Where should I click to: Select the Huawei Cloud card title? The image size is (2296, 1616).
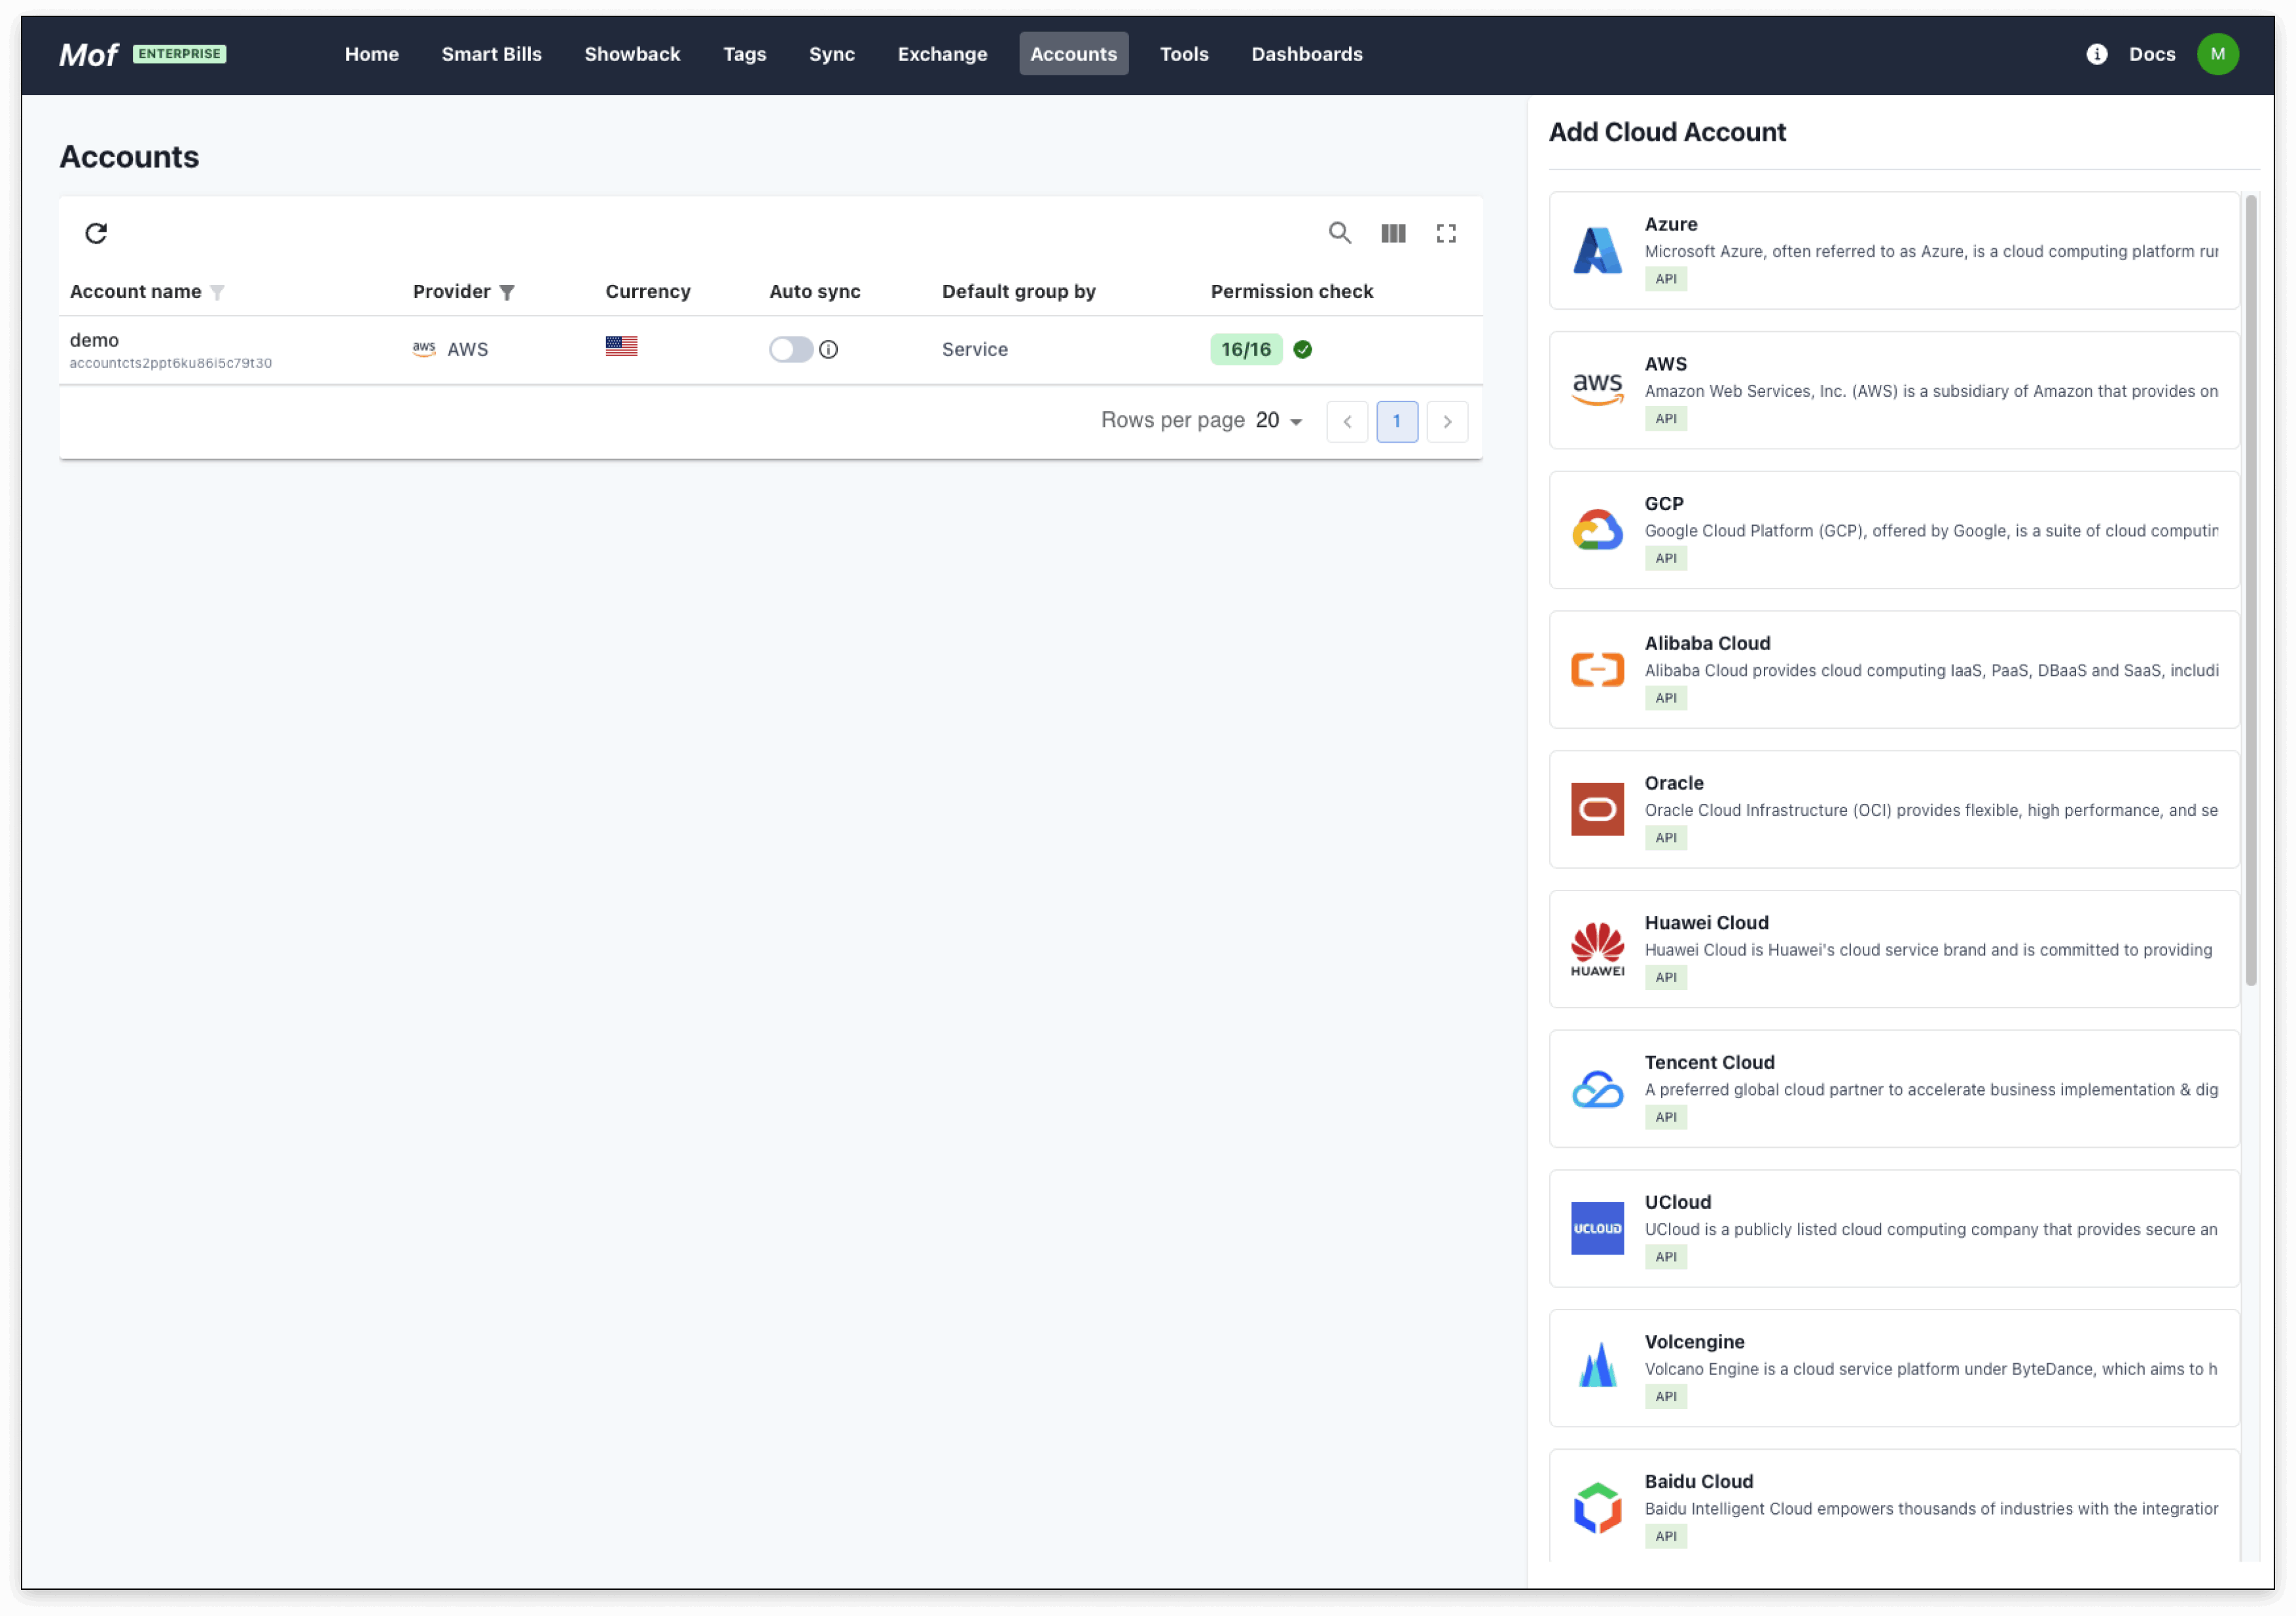click(1706, 923)
